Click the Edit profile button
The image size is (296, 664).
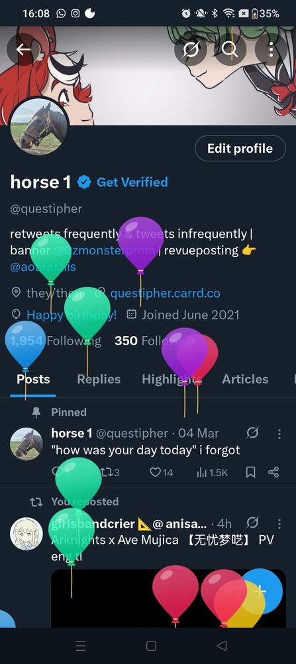pyautogui.click(x=240, y=148)
